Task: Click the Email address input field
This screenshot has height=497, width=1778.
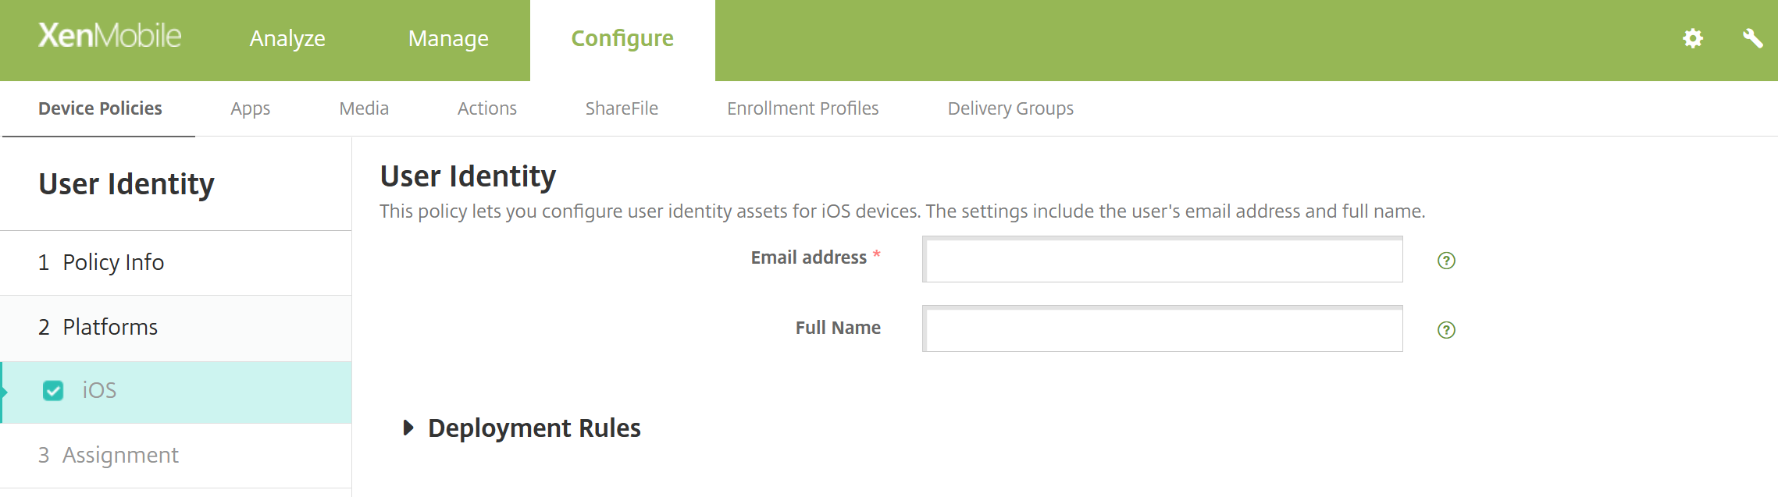Action: [1162, 260]
